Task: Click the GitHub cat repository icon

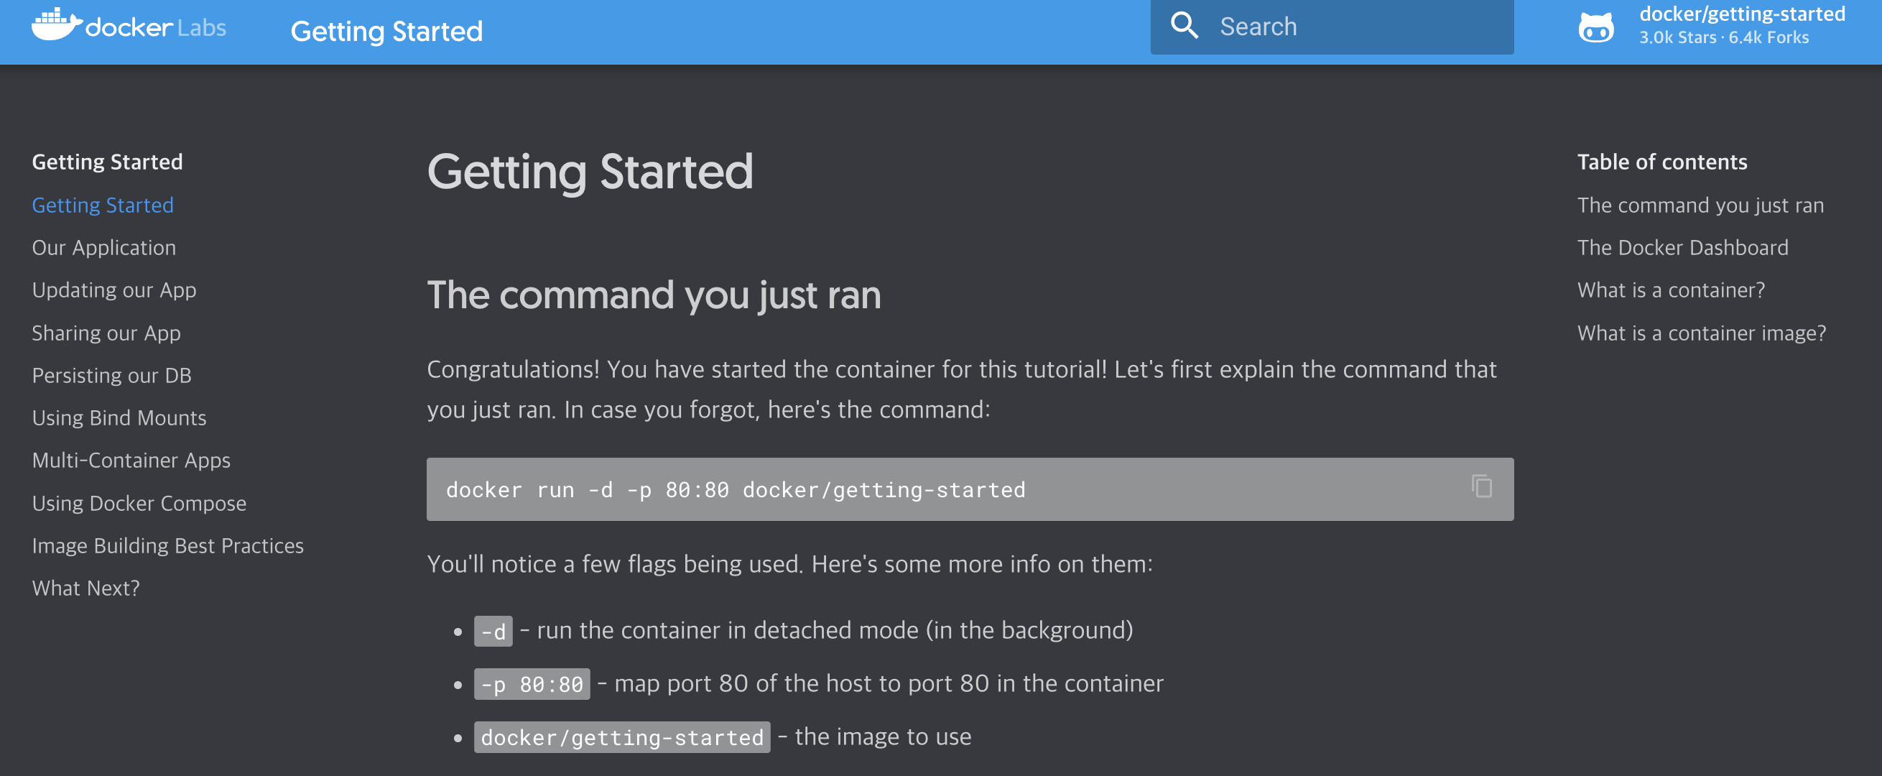Action: 1595,28
